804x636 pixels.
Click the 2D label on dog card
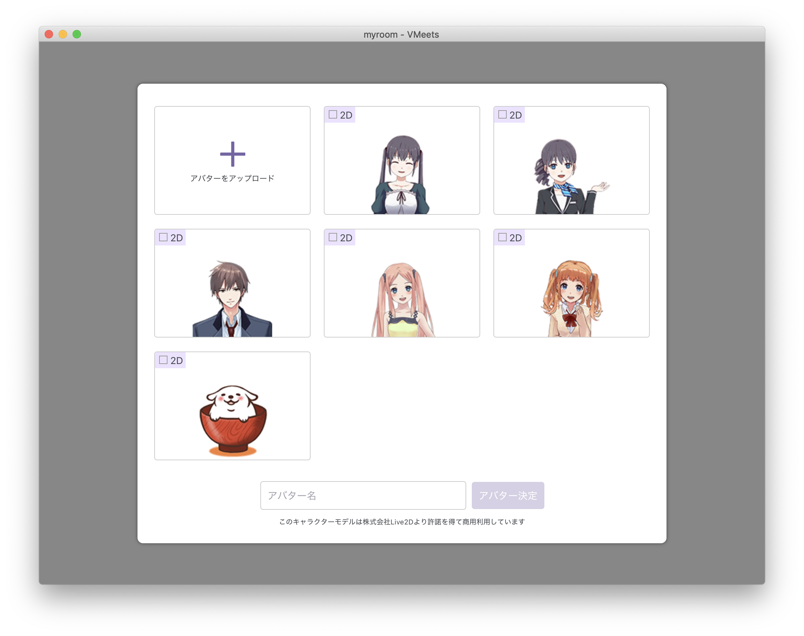(x=177, y=361)
